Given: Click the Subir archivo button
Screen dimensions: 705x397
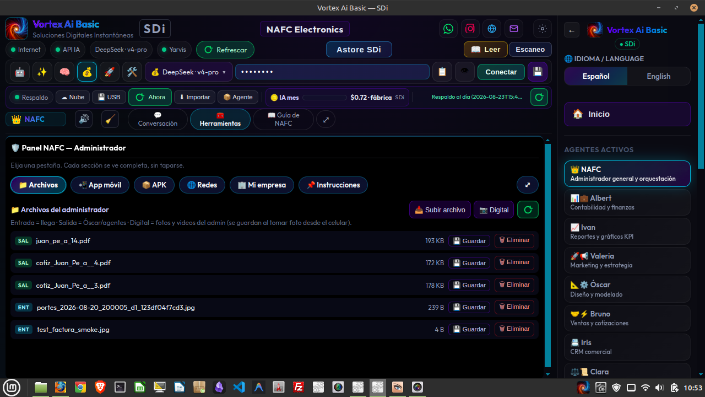Looking at the screenshot, I should pos(440,210).
